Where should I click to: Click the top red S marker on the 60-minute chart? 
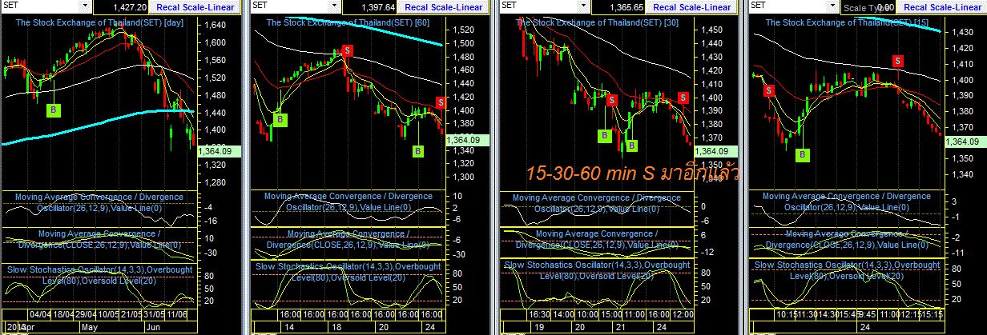click(x=347, y=50)
